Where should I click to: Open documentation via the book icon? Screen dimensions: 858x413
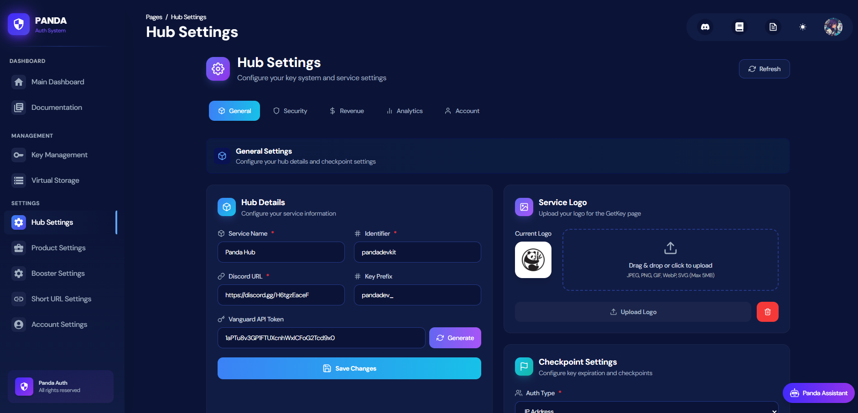739,27
